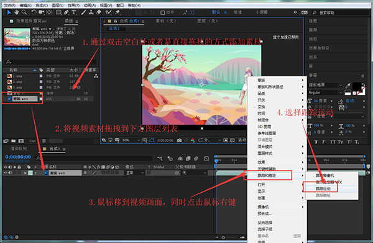Select the Pan Behind anchor point tool
This screenshot has width=373, height=243.
click(x=49, y=12)
